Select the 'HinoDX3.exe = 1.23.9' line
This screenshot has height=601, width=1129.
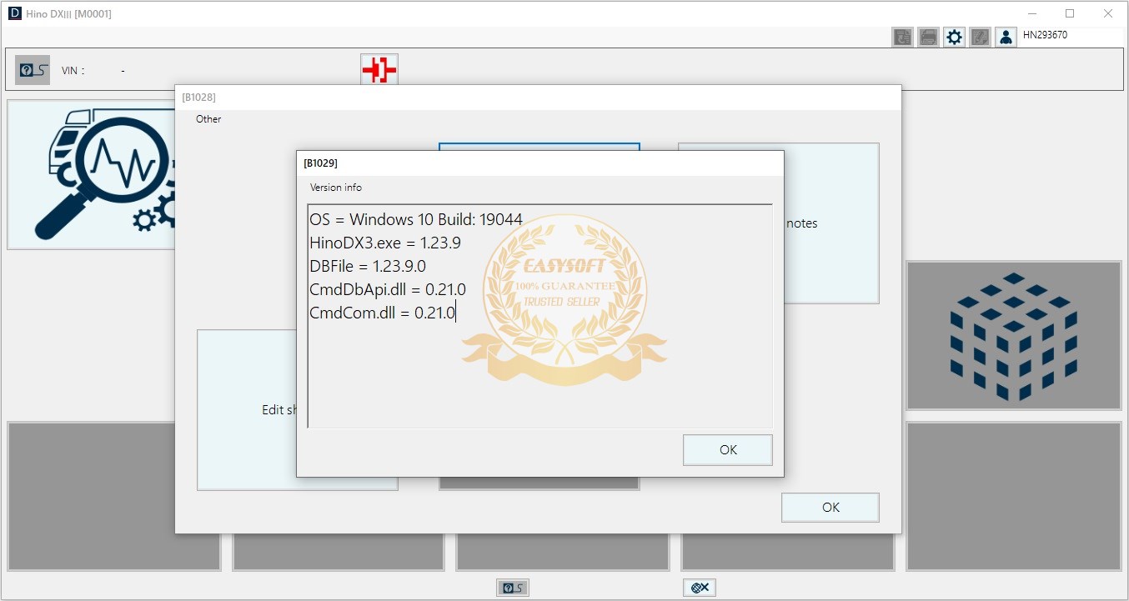pyautogui.click(x=385, y=243)
